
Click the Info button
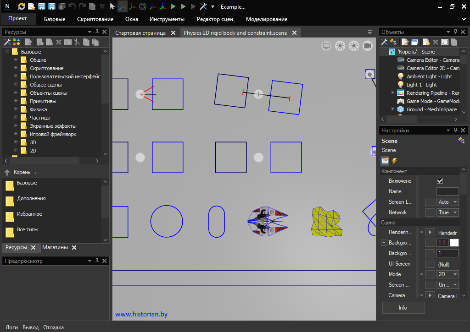point(403,308)
